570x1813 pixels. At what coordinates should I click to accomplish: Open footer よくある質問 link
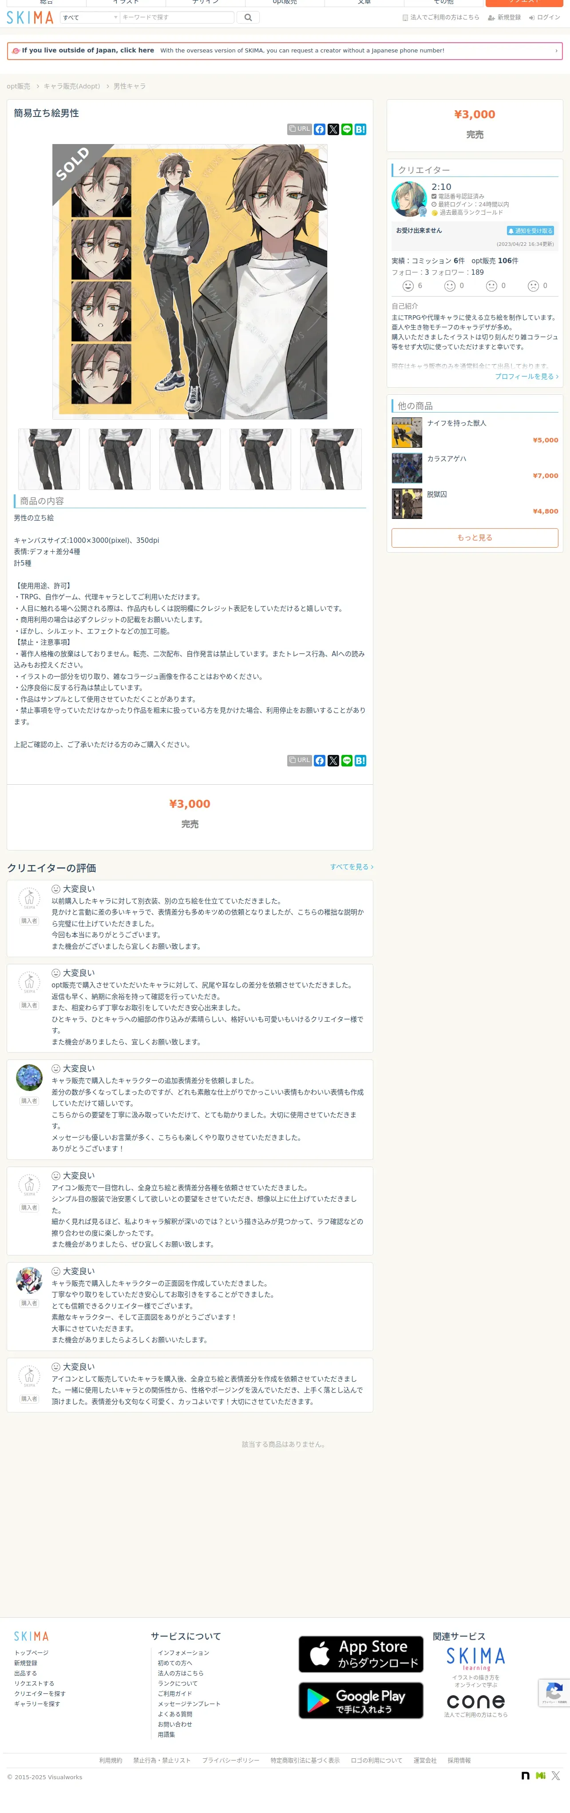(175, 1714)
